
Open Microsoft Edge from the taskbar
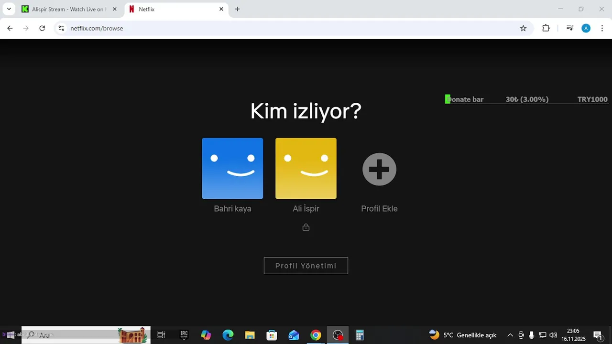pos(228,335)
